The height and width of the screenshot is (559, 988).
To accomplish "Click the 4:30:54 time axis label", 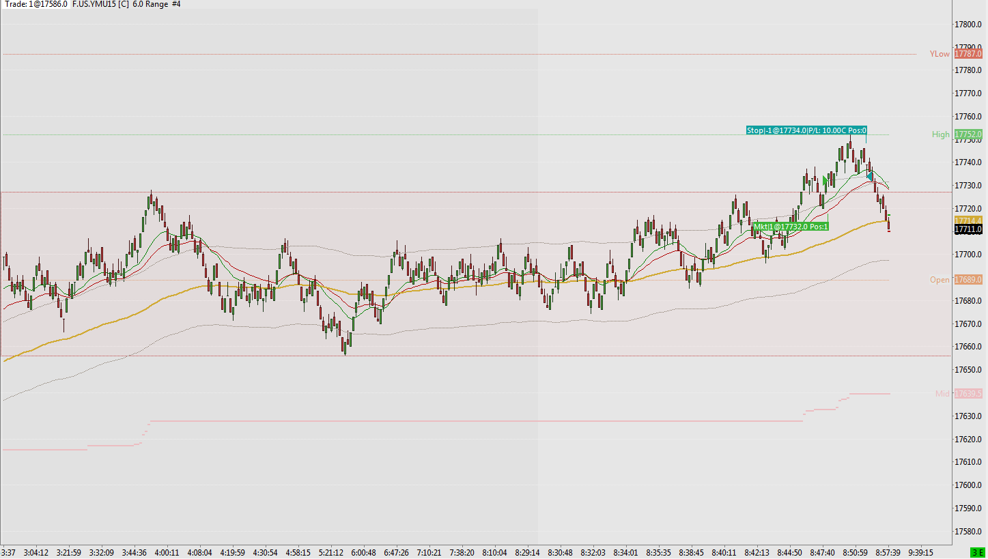I will click(x=265, y=552).
